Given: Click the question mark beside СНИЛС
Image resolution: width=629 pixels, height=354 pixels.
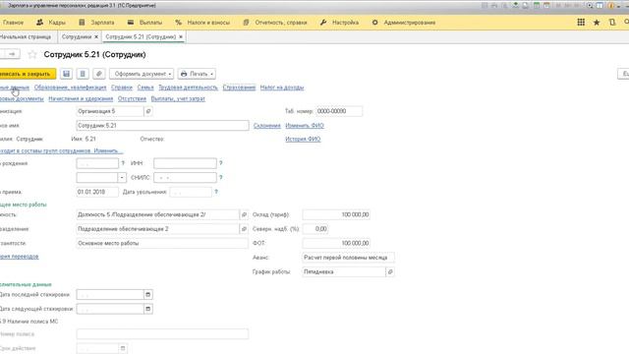Looking at the screenshot, I should 220,177.
